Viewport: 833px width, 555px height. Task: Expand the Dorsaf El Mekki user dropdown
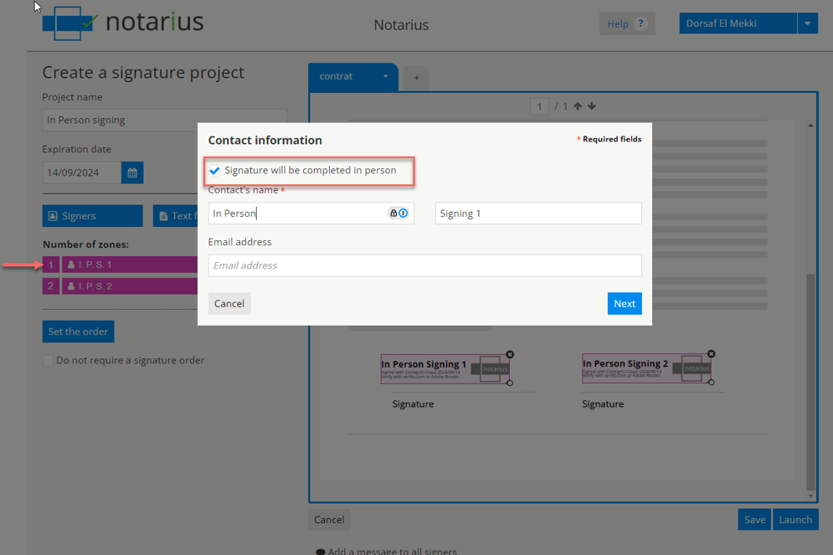click(807, 23)
